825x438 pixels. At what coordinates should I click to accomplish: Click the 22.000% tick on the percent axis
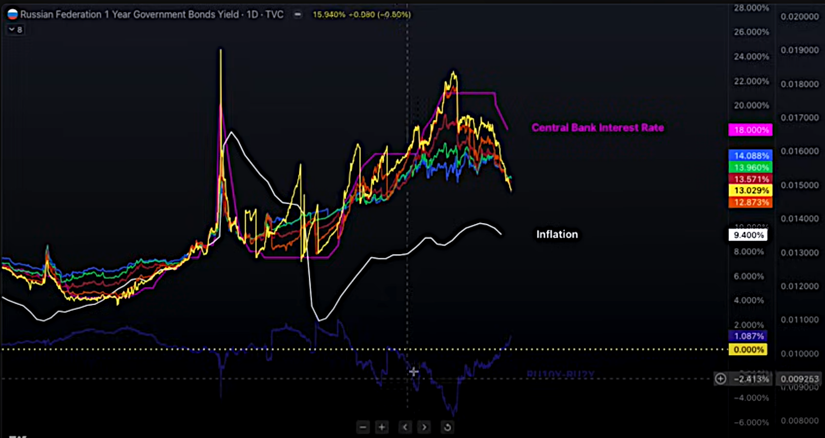pos(751,81)
